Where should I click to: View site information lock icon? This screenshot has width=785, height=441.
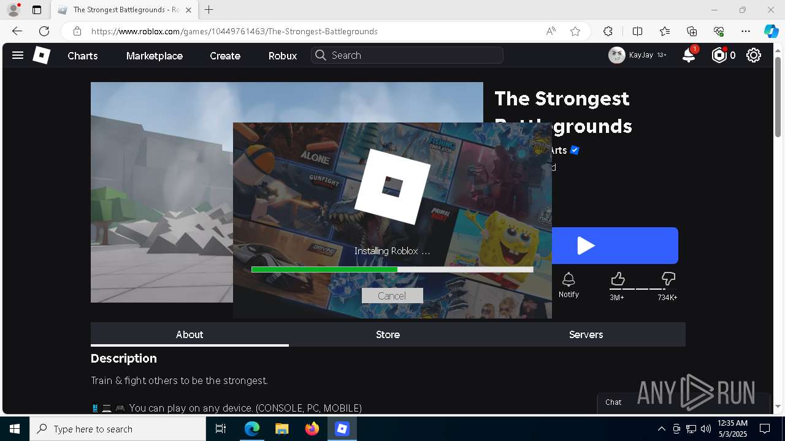click(x=77, y=31)
